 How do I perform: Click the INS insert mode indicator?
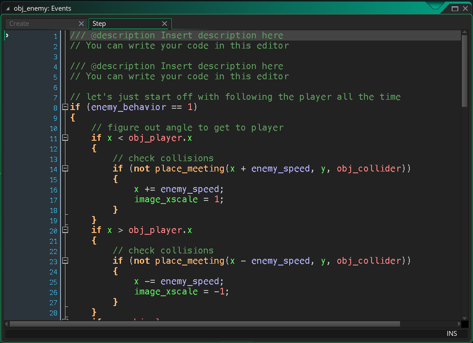click(x=452, y=333)
